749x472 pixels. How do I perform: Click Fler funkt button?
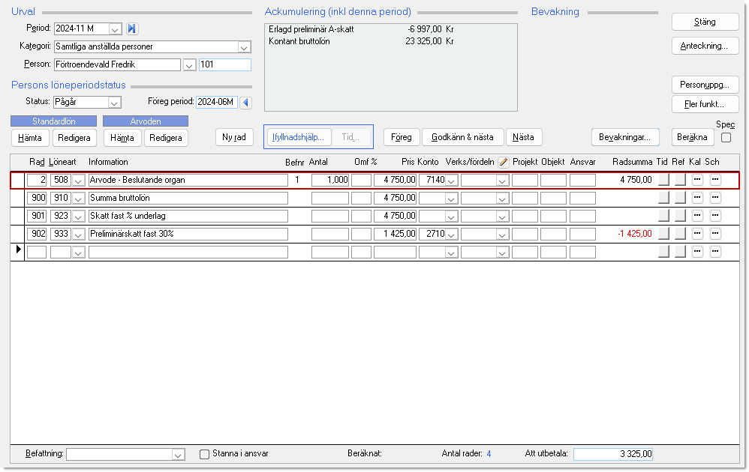click(x=705, y=104)
